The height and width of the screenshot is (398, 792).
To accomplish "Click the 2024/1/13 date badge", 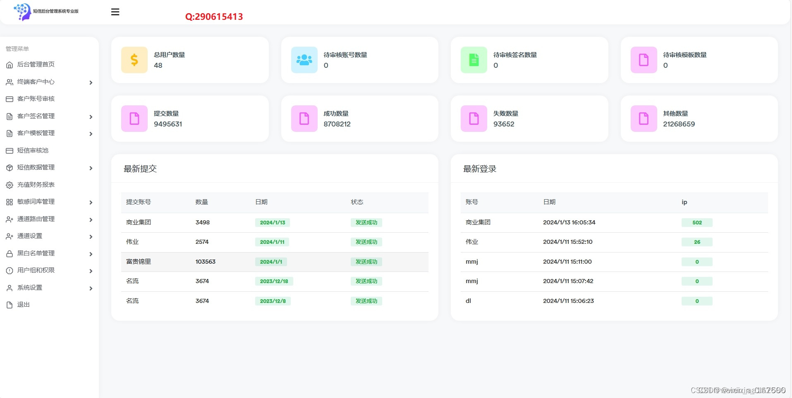I will [273, 222].
